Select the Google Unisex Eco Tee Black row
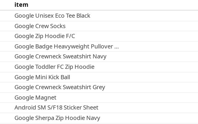Image resolution: width=198 pixels, height=124 pixels. click(x=52, y=16)
